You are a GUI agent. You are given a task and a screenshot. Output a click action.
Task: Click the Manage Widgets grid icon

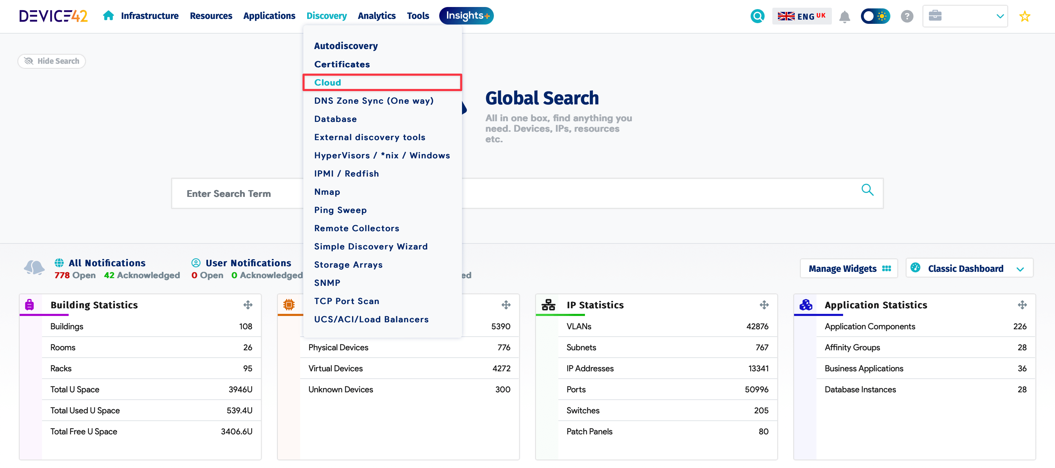[886, 269]
